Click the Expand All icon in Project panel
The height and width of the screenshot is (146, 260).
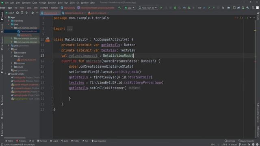(22, 13)
